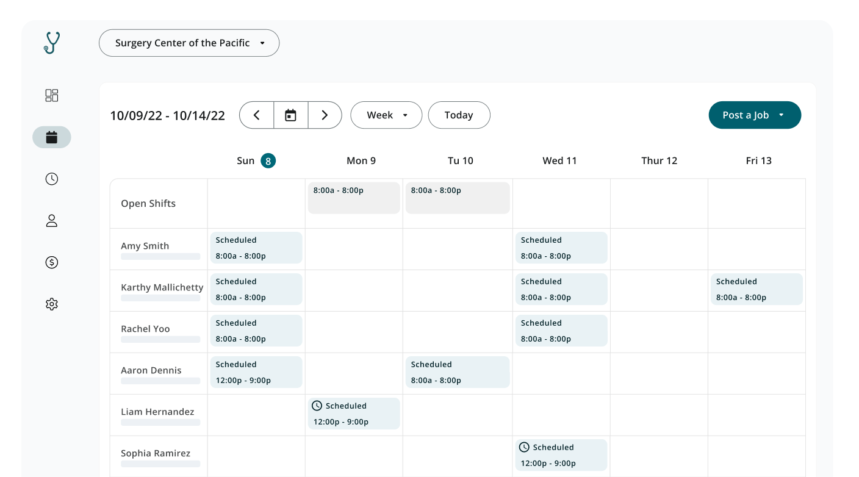
Task: Go to previous week arrow
Action: 257,115
